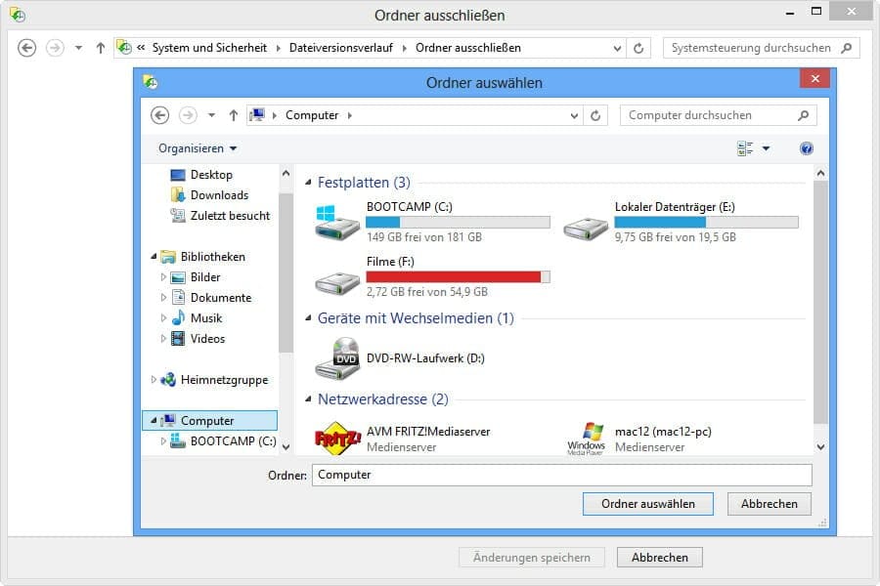Click Abbrechen in the folder selection dialog
The height and width of the screenshot is (586, 880).
[x=769, y=504]
